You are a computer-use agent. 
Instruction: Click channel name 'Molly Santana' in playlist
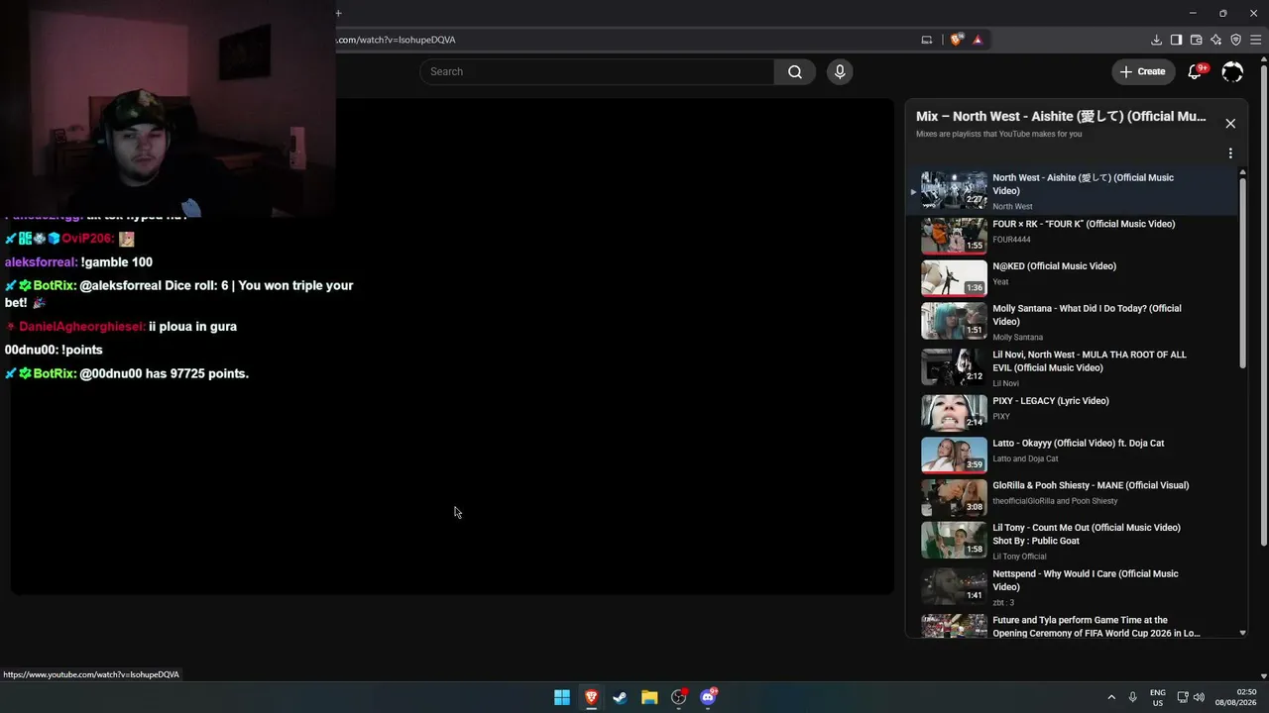(1017, 338)
